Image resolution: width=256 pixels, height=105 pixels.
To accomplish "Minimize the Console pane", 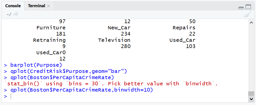I will pos(241,7).
